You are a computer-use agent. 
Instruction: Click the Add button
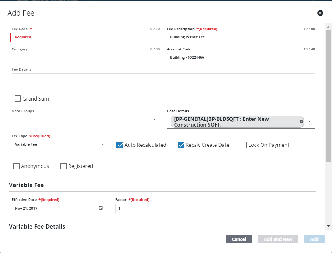pos(314,239)
